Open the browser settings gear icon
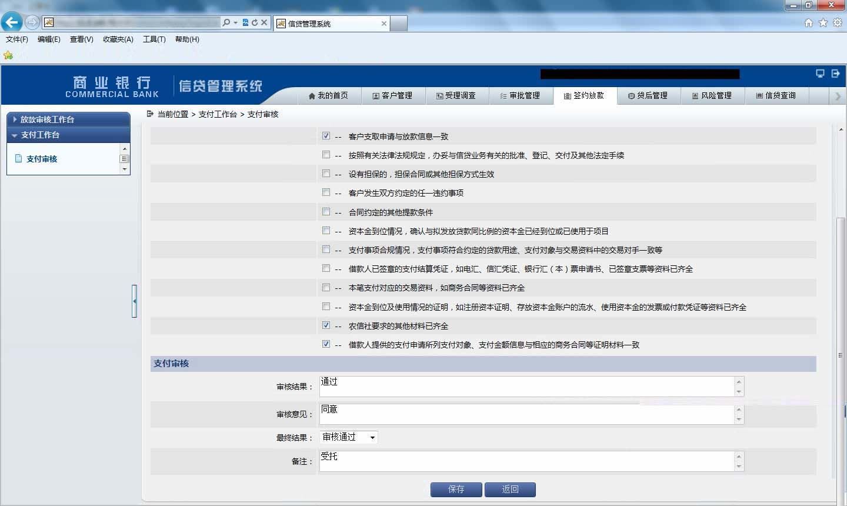This screenshot has width=847, height=506. [837, 22]
